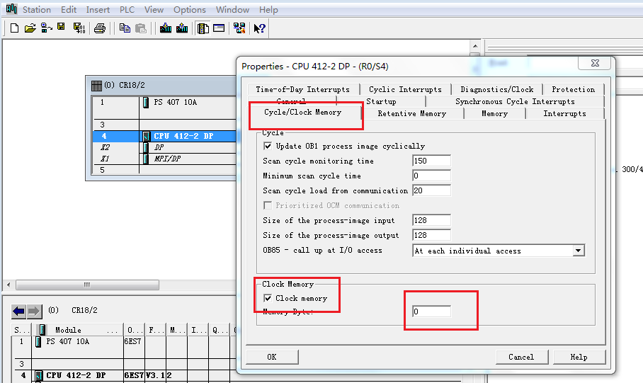Open the Help menu
This screenshot has width=643, height=383.
tap(268, 9)
